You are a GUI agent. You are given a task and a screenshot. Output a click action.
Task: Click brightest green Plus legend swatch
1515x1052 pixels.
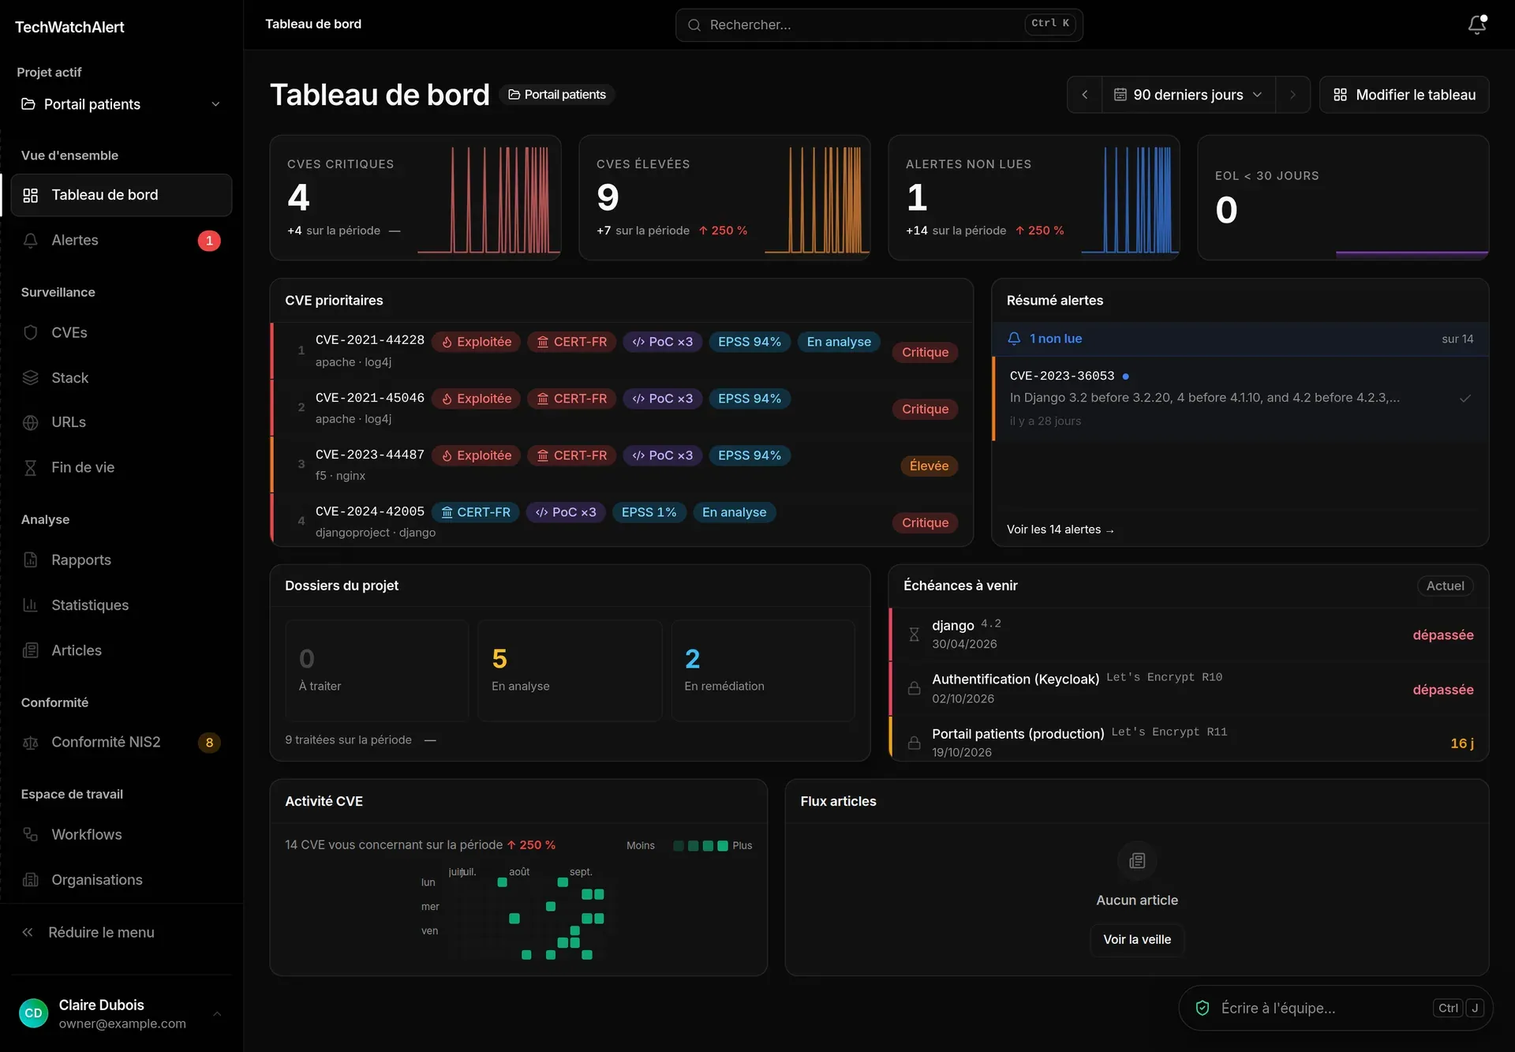click(x=722, y=845)
